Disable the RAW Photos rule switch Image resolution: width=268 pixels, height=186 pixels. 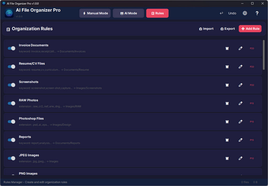[11, 103]
